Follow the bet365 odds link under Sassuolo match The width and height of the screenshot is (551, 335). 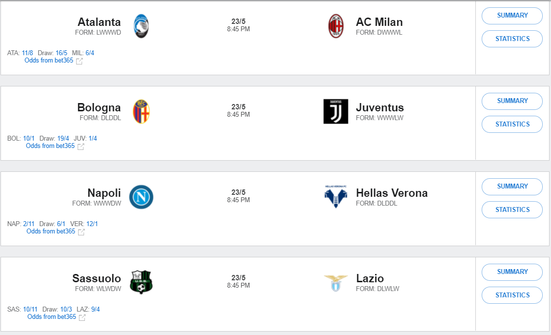pyautogui.click(x=52, y=317)
